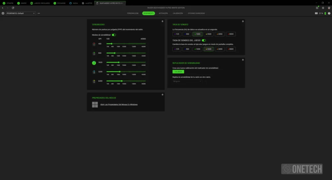Open the user guide book icon
Image resolution: width=332 pixels, height=180 pixels.
[x=316, y=13]
